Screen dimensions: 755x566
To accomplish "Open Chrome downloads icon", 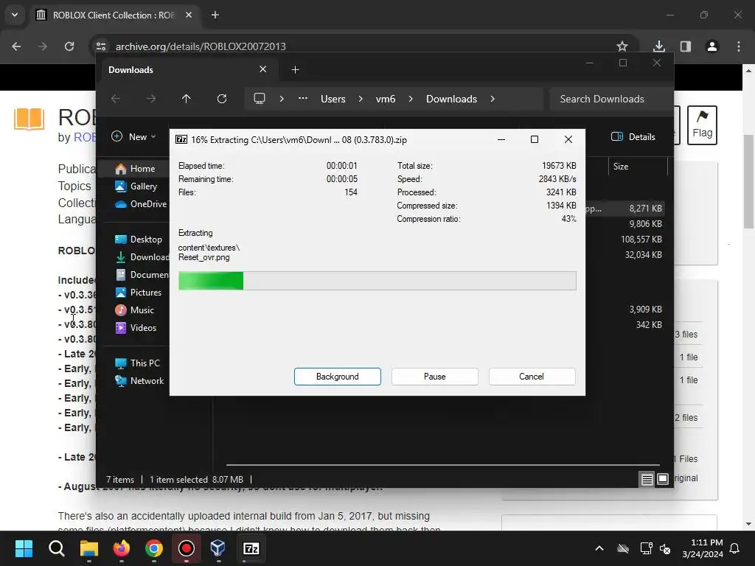I will point(659,46).
